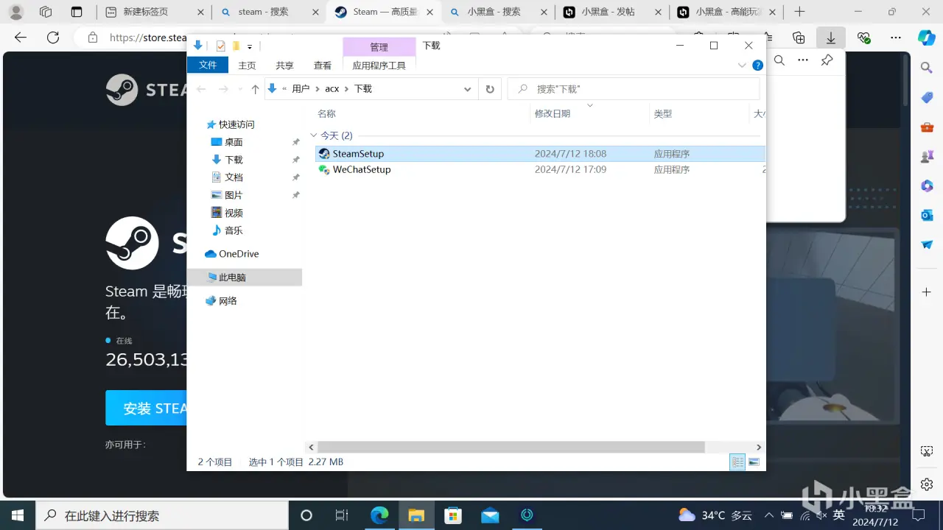Select 音乐 in navigation pane
The height and width of the screenshot is (530, 943).
pyautogui.click(x=234, y=230)
